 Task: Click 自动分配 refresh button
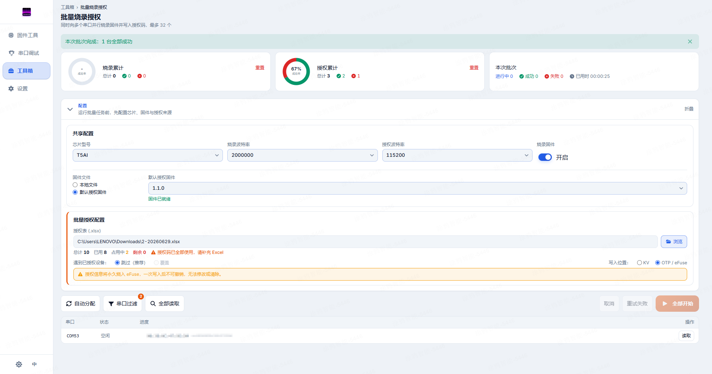[80, 304]
